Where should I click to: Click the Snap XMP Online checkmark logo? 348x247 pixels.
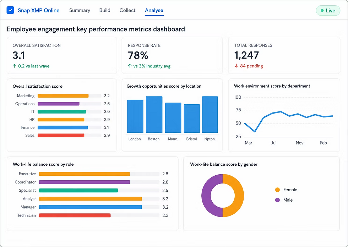point(10,10)
